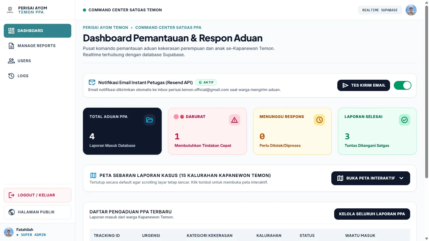Expand the Buka Peta Interaktif chevron
Image resolution: width=429 pixels, height=241 pixels.
click(x=401, y=178)
